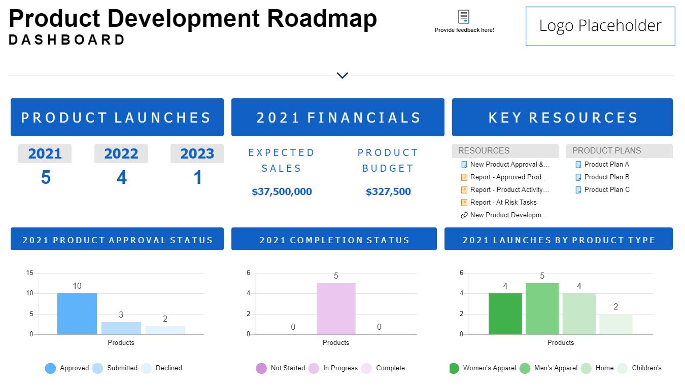685x389 pixels.
Task: Click the sheet icon beside Product Plan A
Action: pos(578,165)
